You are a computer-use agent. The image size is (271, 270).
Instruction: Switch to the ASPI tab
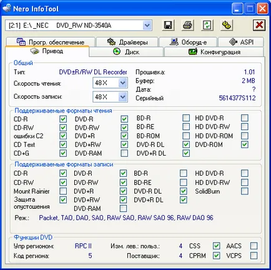[241, 42]
